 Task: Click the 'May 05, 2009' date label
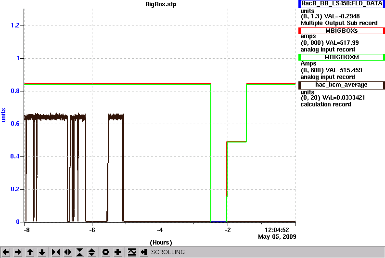277,237
